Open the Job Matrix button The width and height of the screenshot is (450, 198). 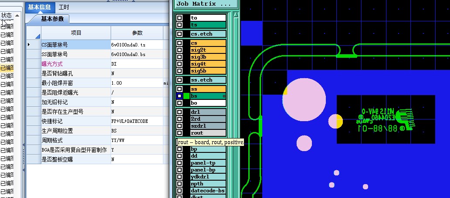(206, 4)
